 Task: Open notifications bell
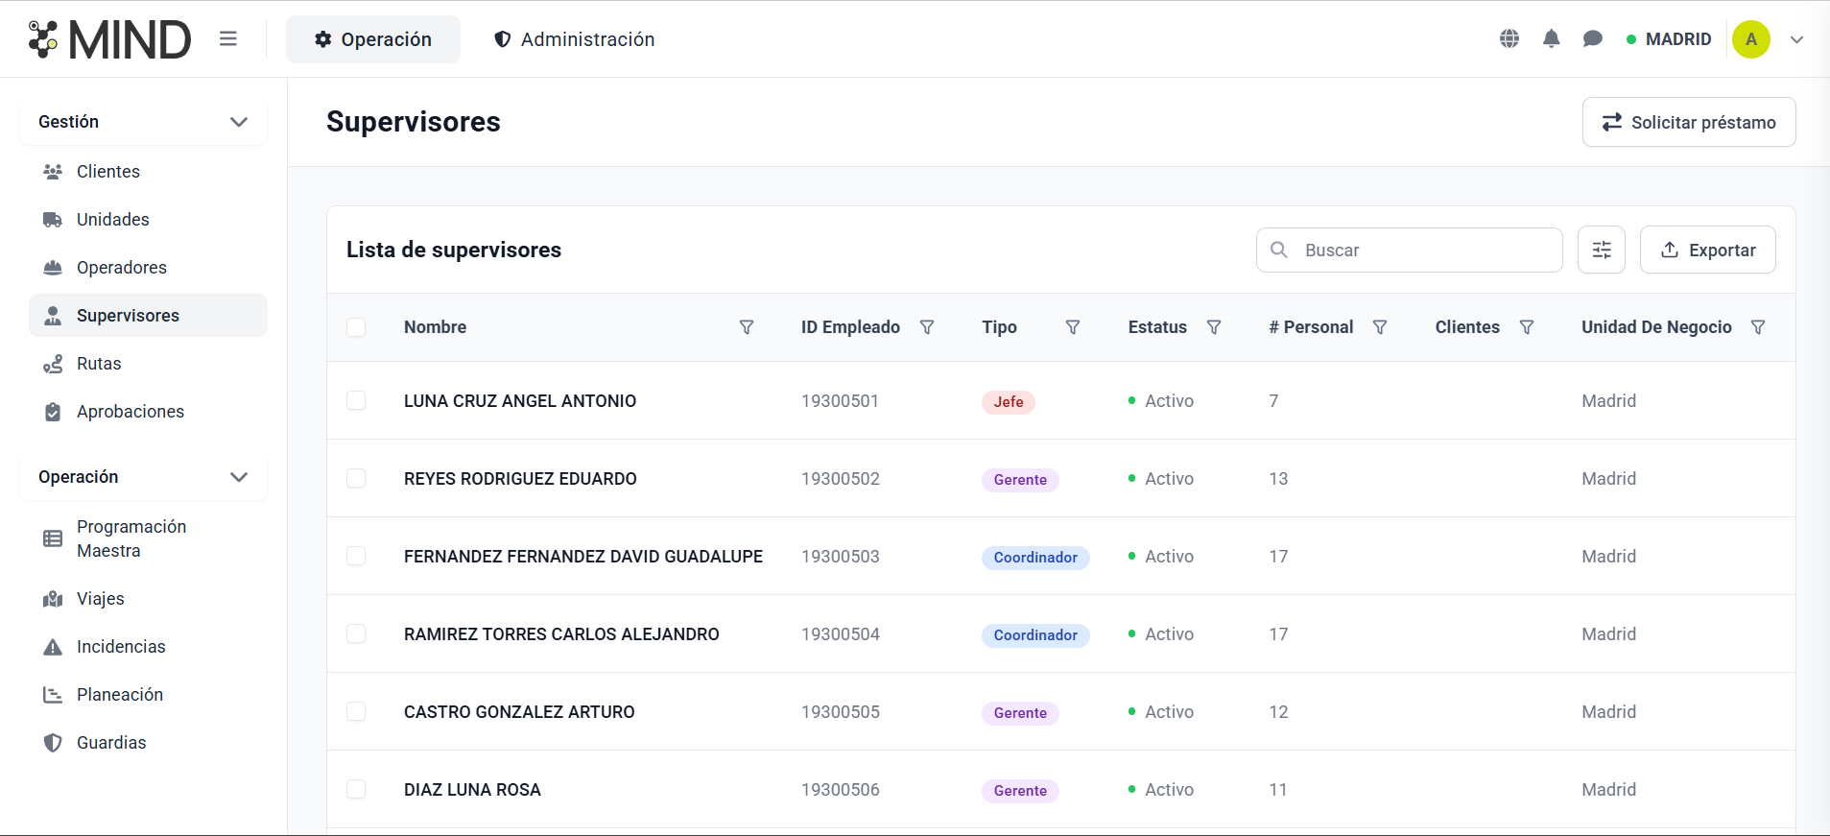pos(1552,39)
